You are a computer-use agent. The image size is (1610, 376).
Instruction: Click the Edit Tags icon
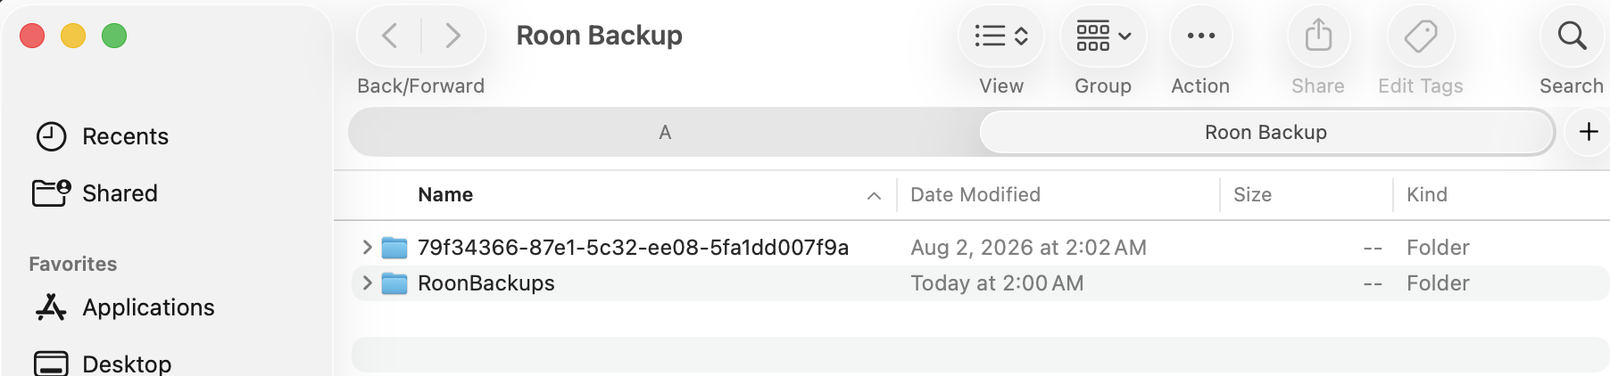click(1420, 36)
